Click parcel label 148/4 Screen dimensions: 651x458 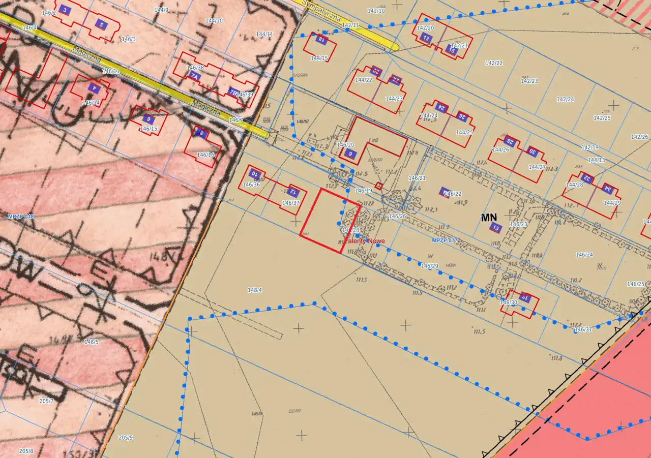[x=255, y=290]
